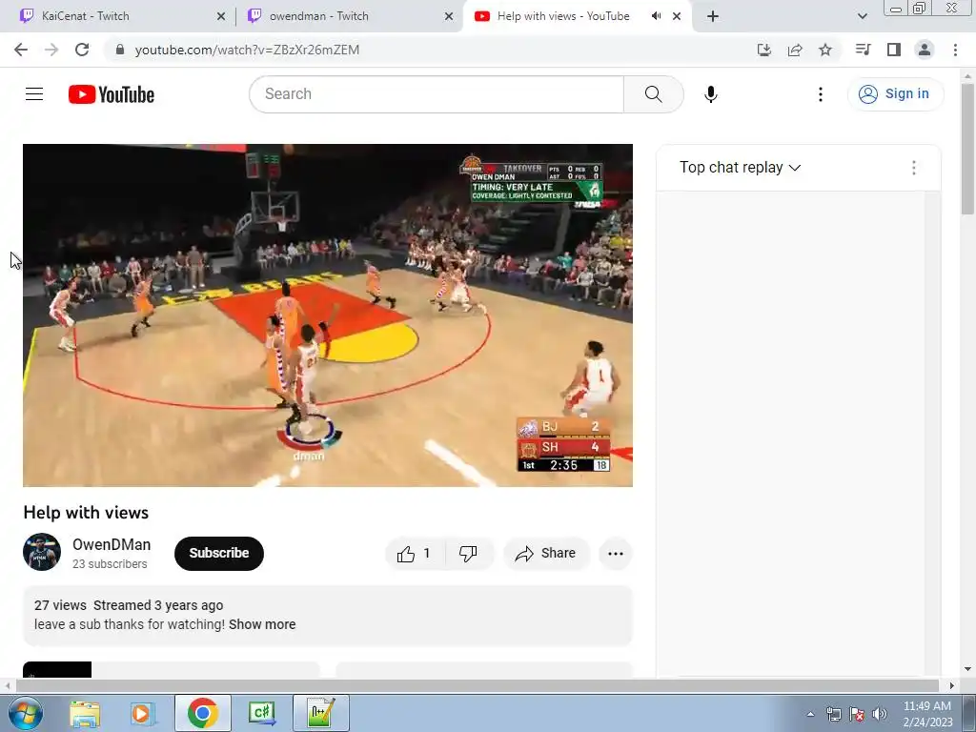Image resolution: width=976 pixels, height=732 pixels.
Task: Go to YouTube home via logo
Action: (112, 94)
